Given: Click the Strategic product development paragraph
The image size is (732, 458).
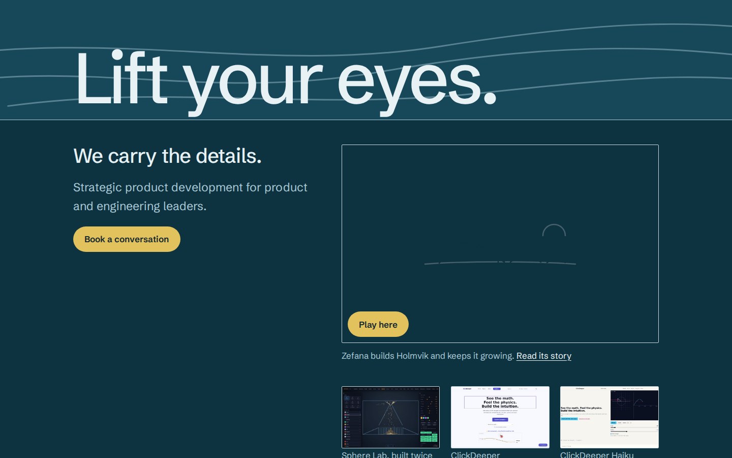Looking at the screenshot, I should pyautogui.click(x=190, y=196).
